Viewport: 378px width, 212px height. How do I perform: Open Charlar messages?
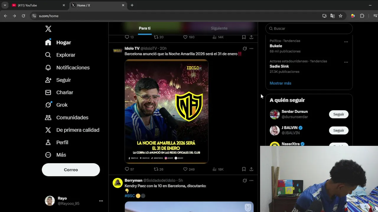click(59, 92)
